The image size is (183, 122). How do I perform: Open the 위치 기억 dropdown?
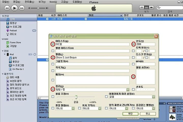click(100, 109)
